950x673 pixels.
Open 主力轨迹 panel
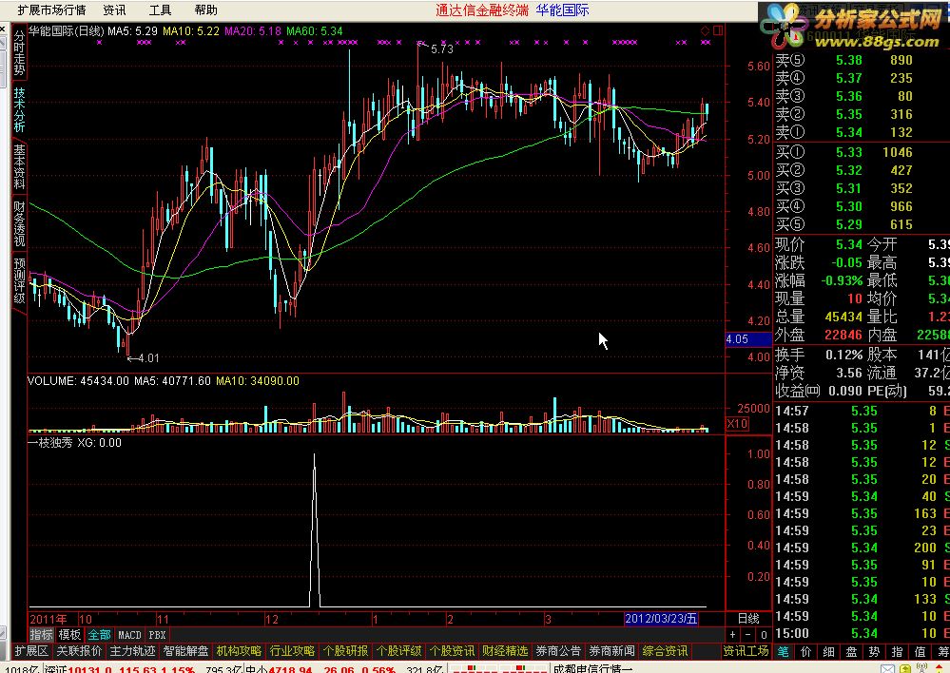133,651
